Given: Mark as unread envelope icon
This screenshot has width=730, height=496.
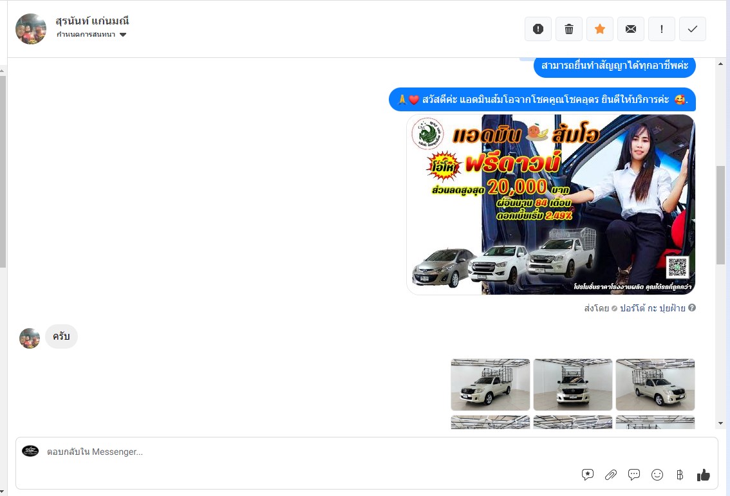Looking at the screenshot, I should 631,29.
